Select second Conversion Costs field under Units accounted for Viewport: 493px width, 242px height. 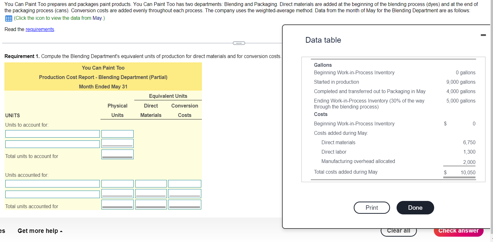coord(185,194)
